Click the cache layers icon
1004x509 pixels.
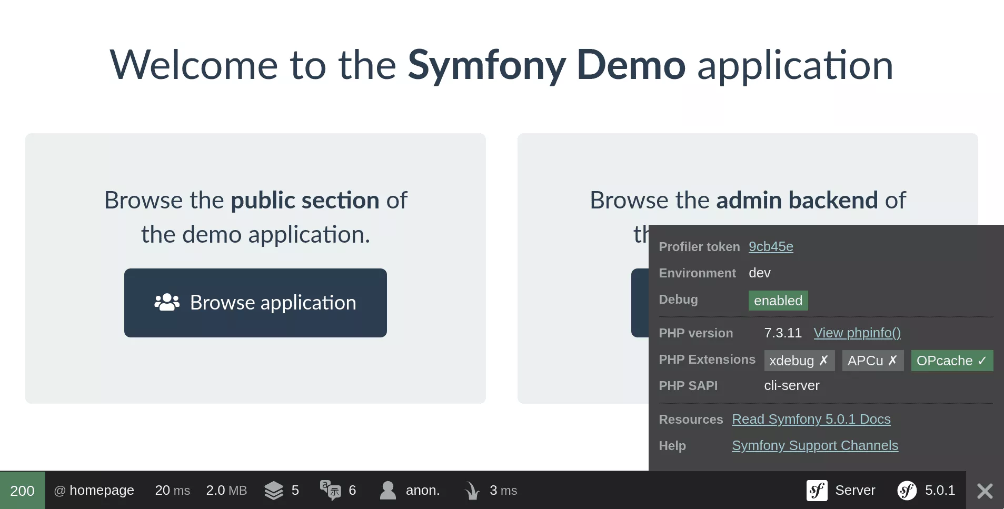pos(274,491)
